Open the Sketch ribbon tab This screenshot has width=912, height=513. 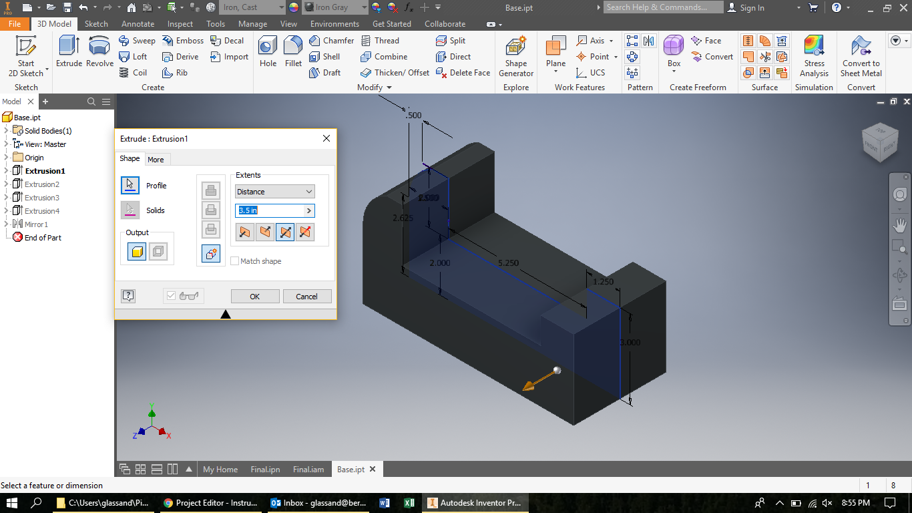pyautogui.click(x=96, y=24)
